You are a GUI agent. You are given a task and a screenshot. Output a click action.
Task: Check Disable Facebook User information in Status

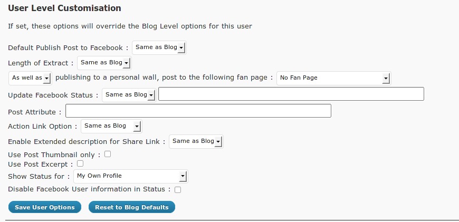click(178, 190)
